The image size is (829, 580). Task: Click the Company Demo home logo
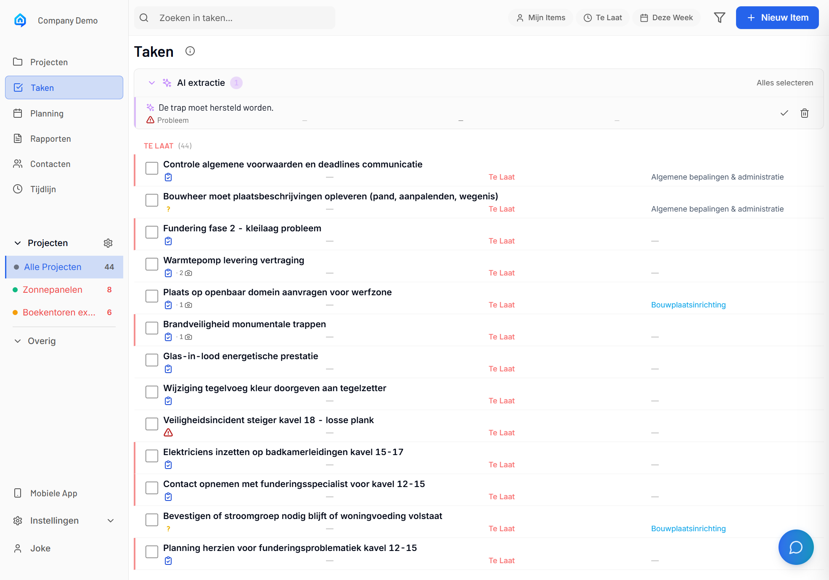[20, 20]
